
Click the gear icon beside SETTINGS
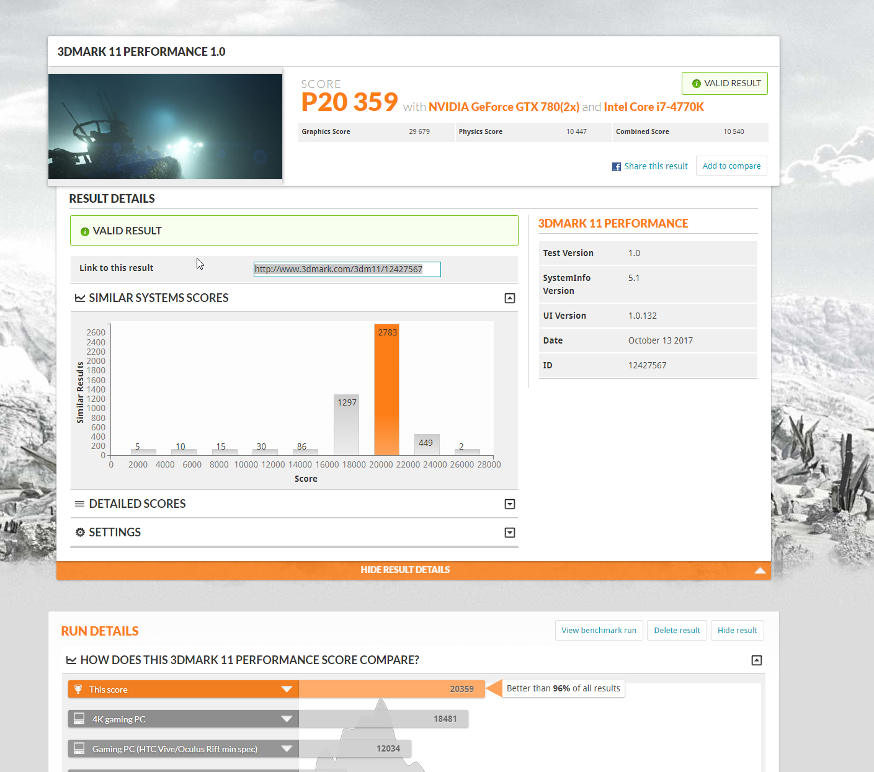tap(80, 533)
